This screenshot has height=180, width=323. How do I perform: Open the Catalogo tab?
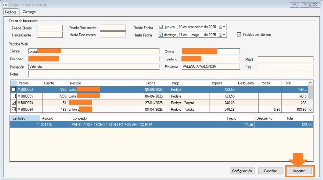pos(29,12)
